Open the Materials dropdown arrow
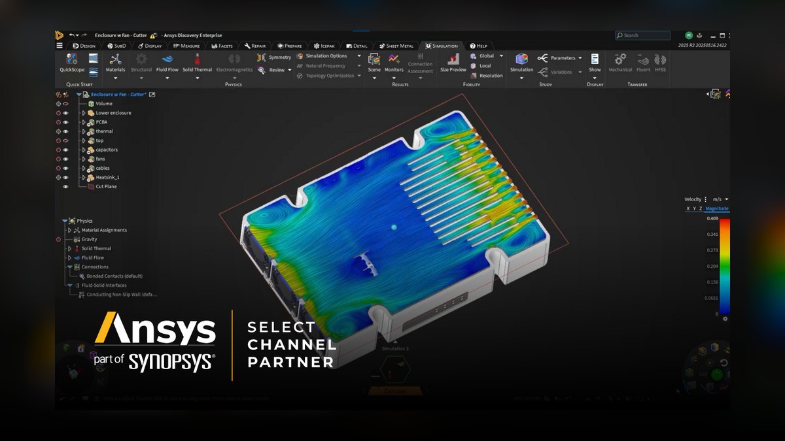785x441 pixels. click(x=116, y=78)
